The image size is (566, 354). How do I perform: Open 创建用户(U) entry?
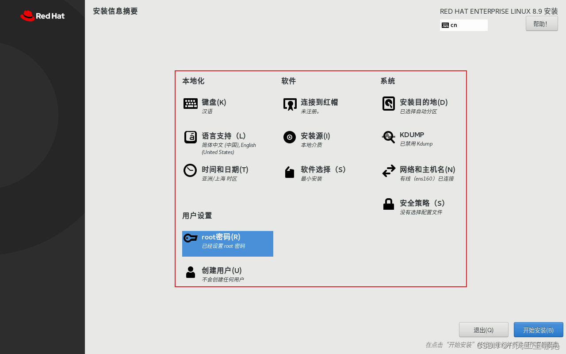pyautogui.click(x=222, y=270)
